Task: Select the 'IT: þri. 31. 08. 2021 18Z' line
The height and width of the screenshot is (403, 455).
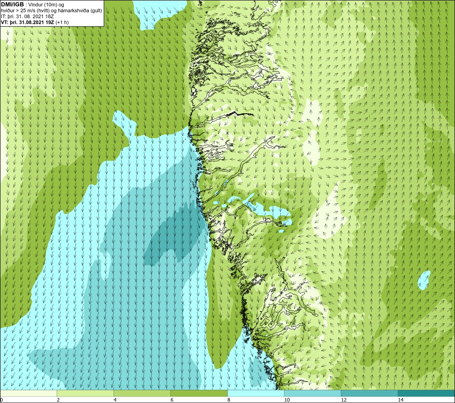Action: coord(27,17)
